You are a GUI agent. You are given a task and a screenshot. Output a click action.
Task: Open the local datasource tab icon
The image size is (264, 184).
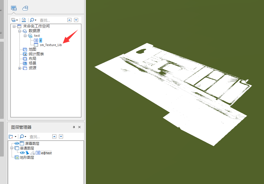pos(14,8)
